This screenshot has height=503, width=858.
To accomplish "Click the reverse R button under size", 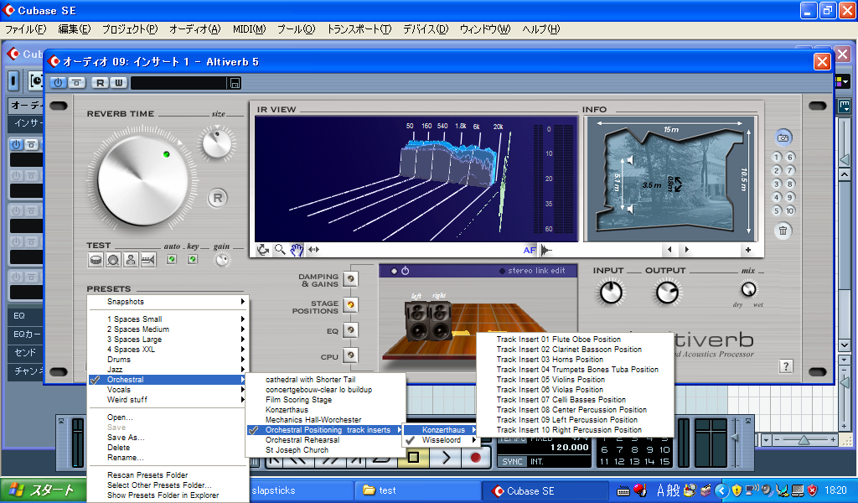I will [x=218, y=198].
